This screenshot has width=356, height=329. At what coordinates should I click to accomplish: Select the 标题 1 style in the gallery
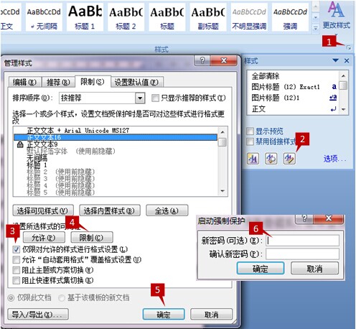coord(85,17)
